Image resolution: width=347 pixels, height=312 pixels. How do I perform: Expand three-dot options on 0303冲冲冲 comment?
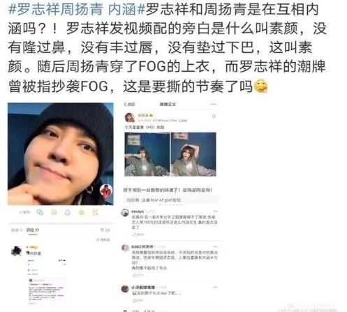coord(216,247)
